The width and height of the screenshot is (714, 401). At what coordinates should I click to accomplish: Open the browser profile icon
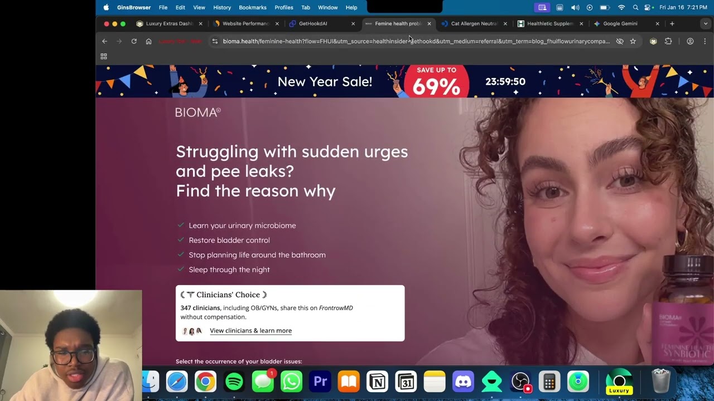(690, 41)
